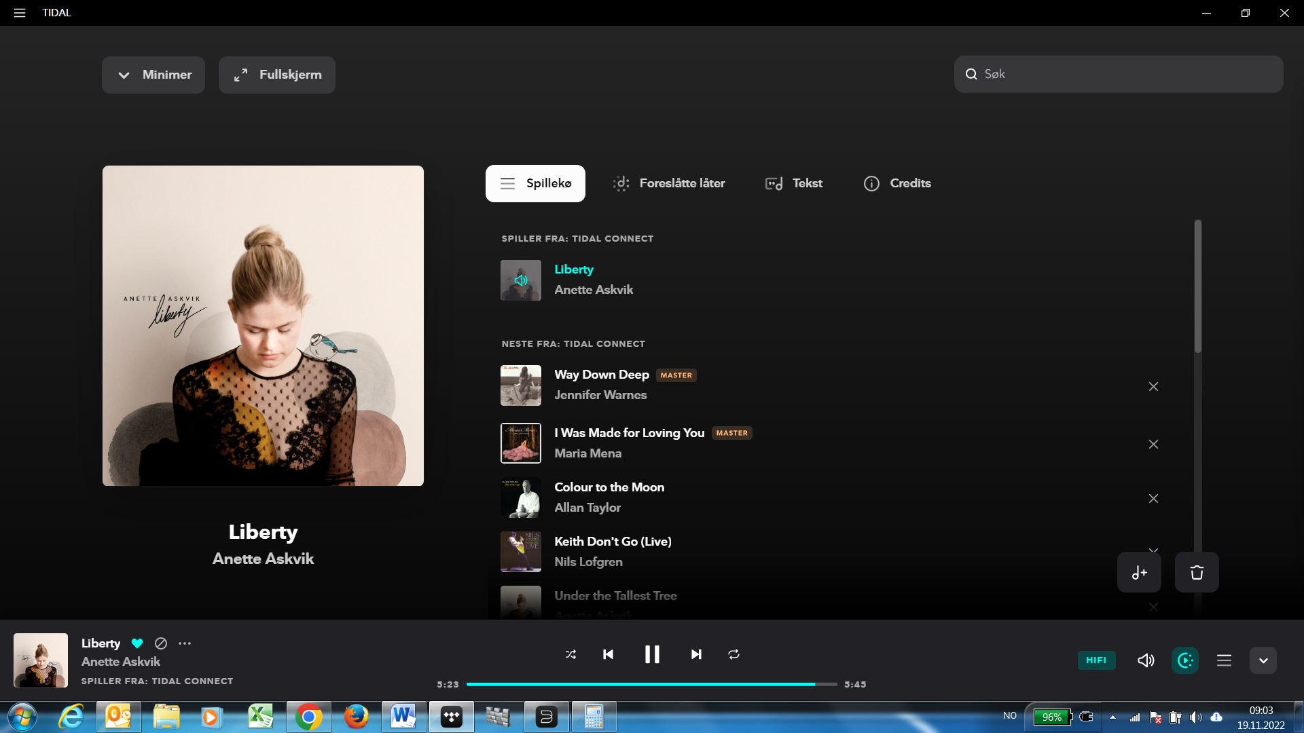The width and height of the screenshot is (1304, 733).
Task: Toggle the heart favorite for Liberty
Action: point(137,643)
